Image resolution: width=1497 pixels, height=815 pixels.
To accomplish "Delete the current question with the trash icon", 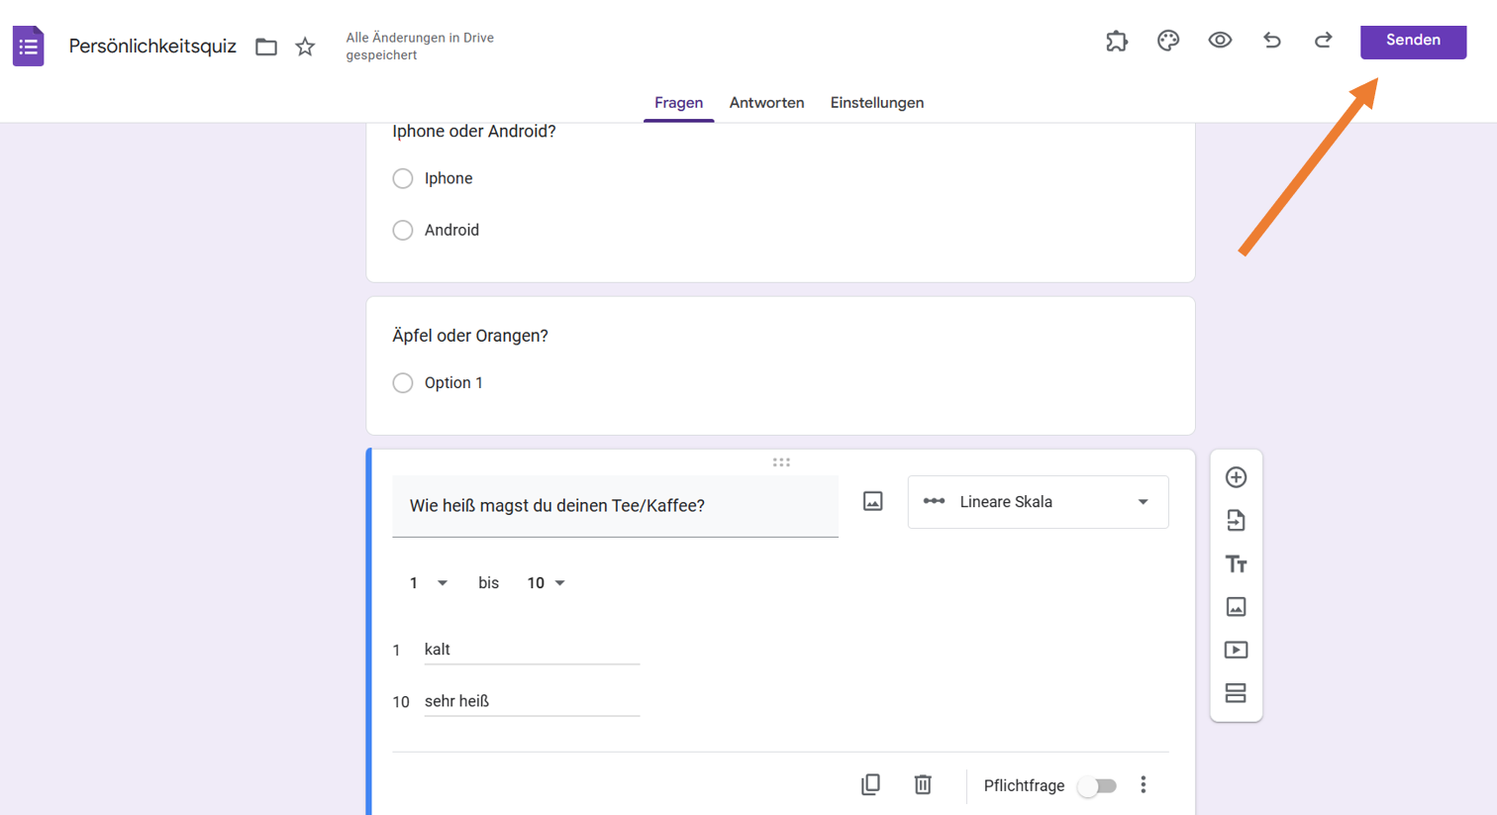I will pyautogui.click(x=923, y=784).
